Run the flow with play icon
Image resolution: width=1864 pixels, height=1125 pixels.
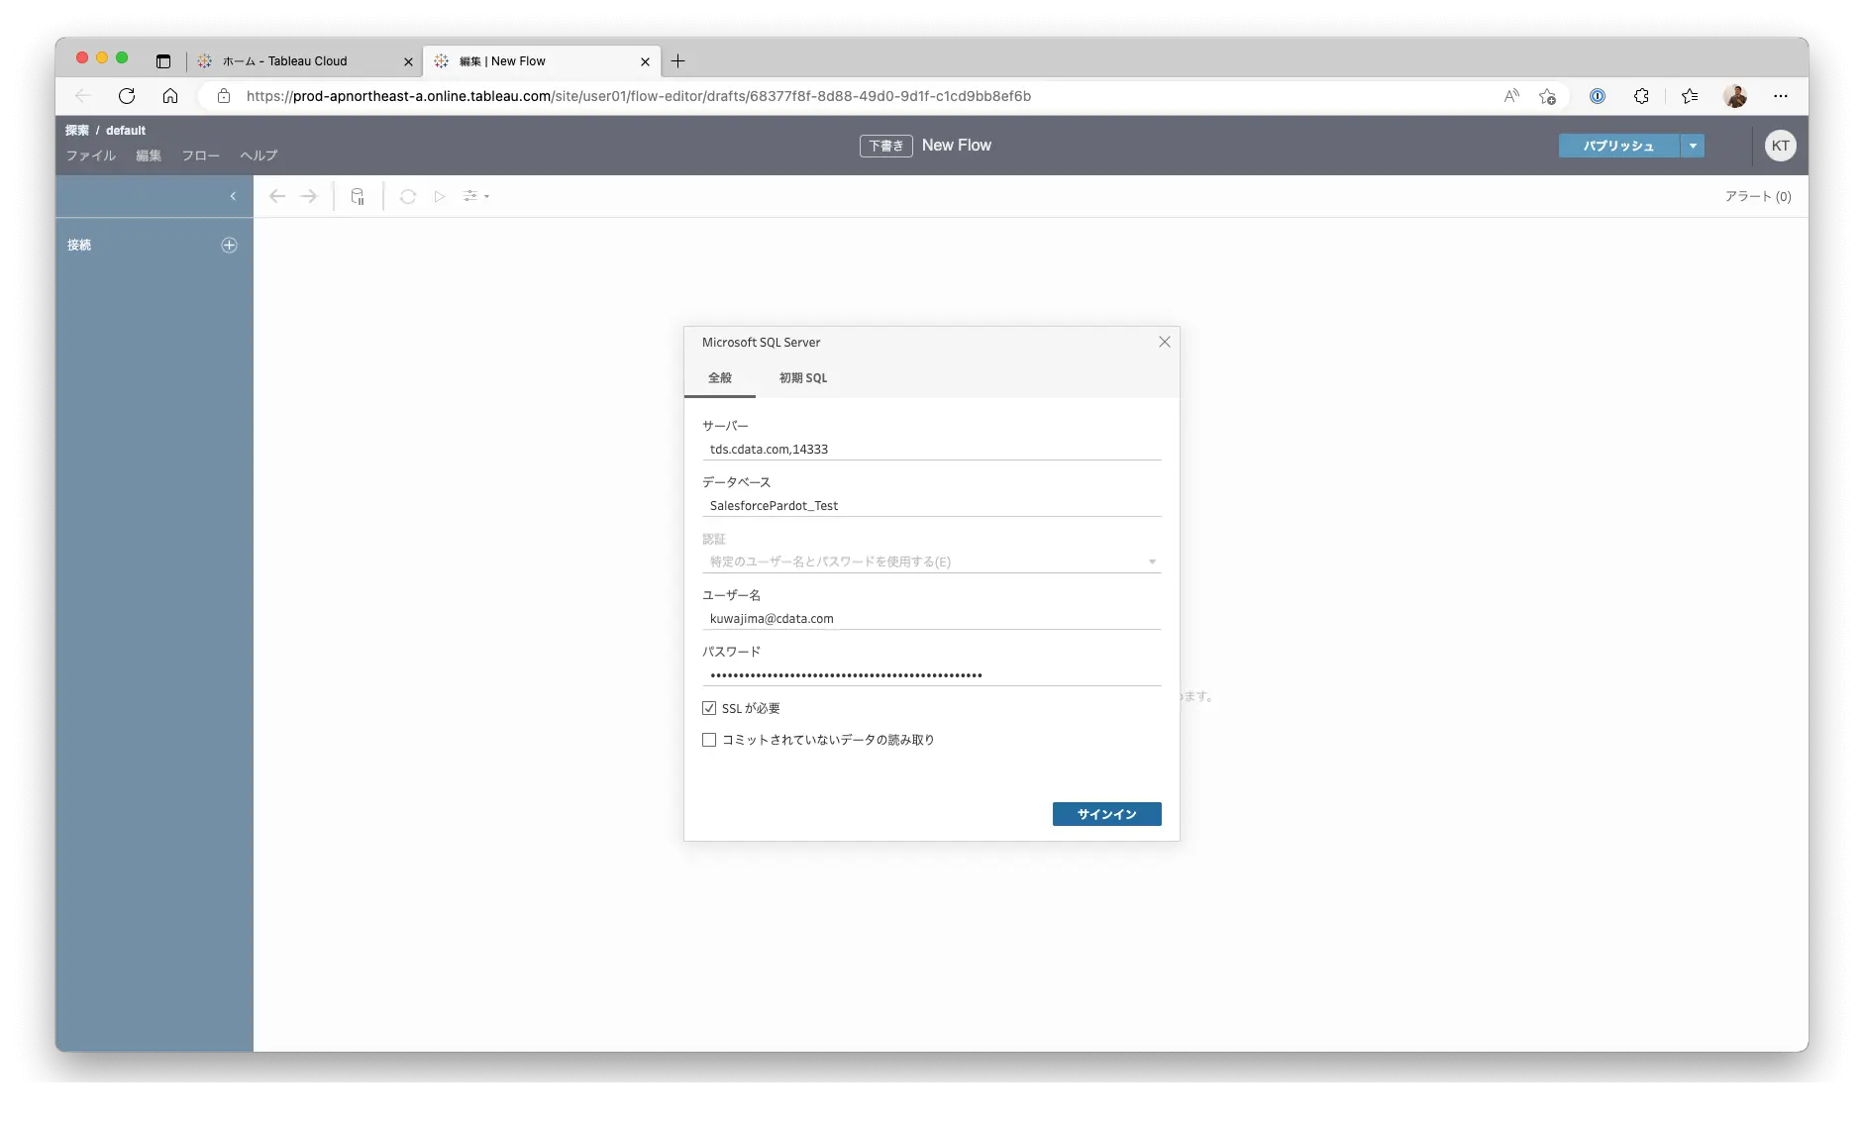tap(440, 196)
